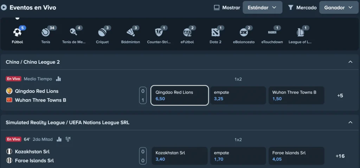Open the Estándar display dropdown
Image resolution: width=360 pixels, height=168 pixels.
point(262,7)
